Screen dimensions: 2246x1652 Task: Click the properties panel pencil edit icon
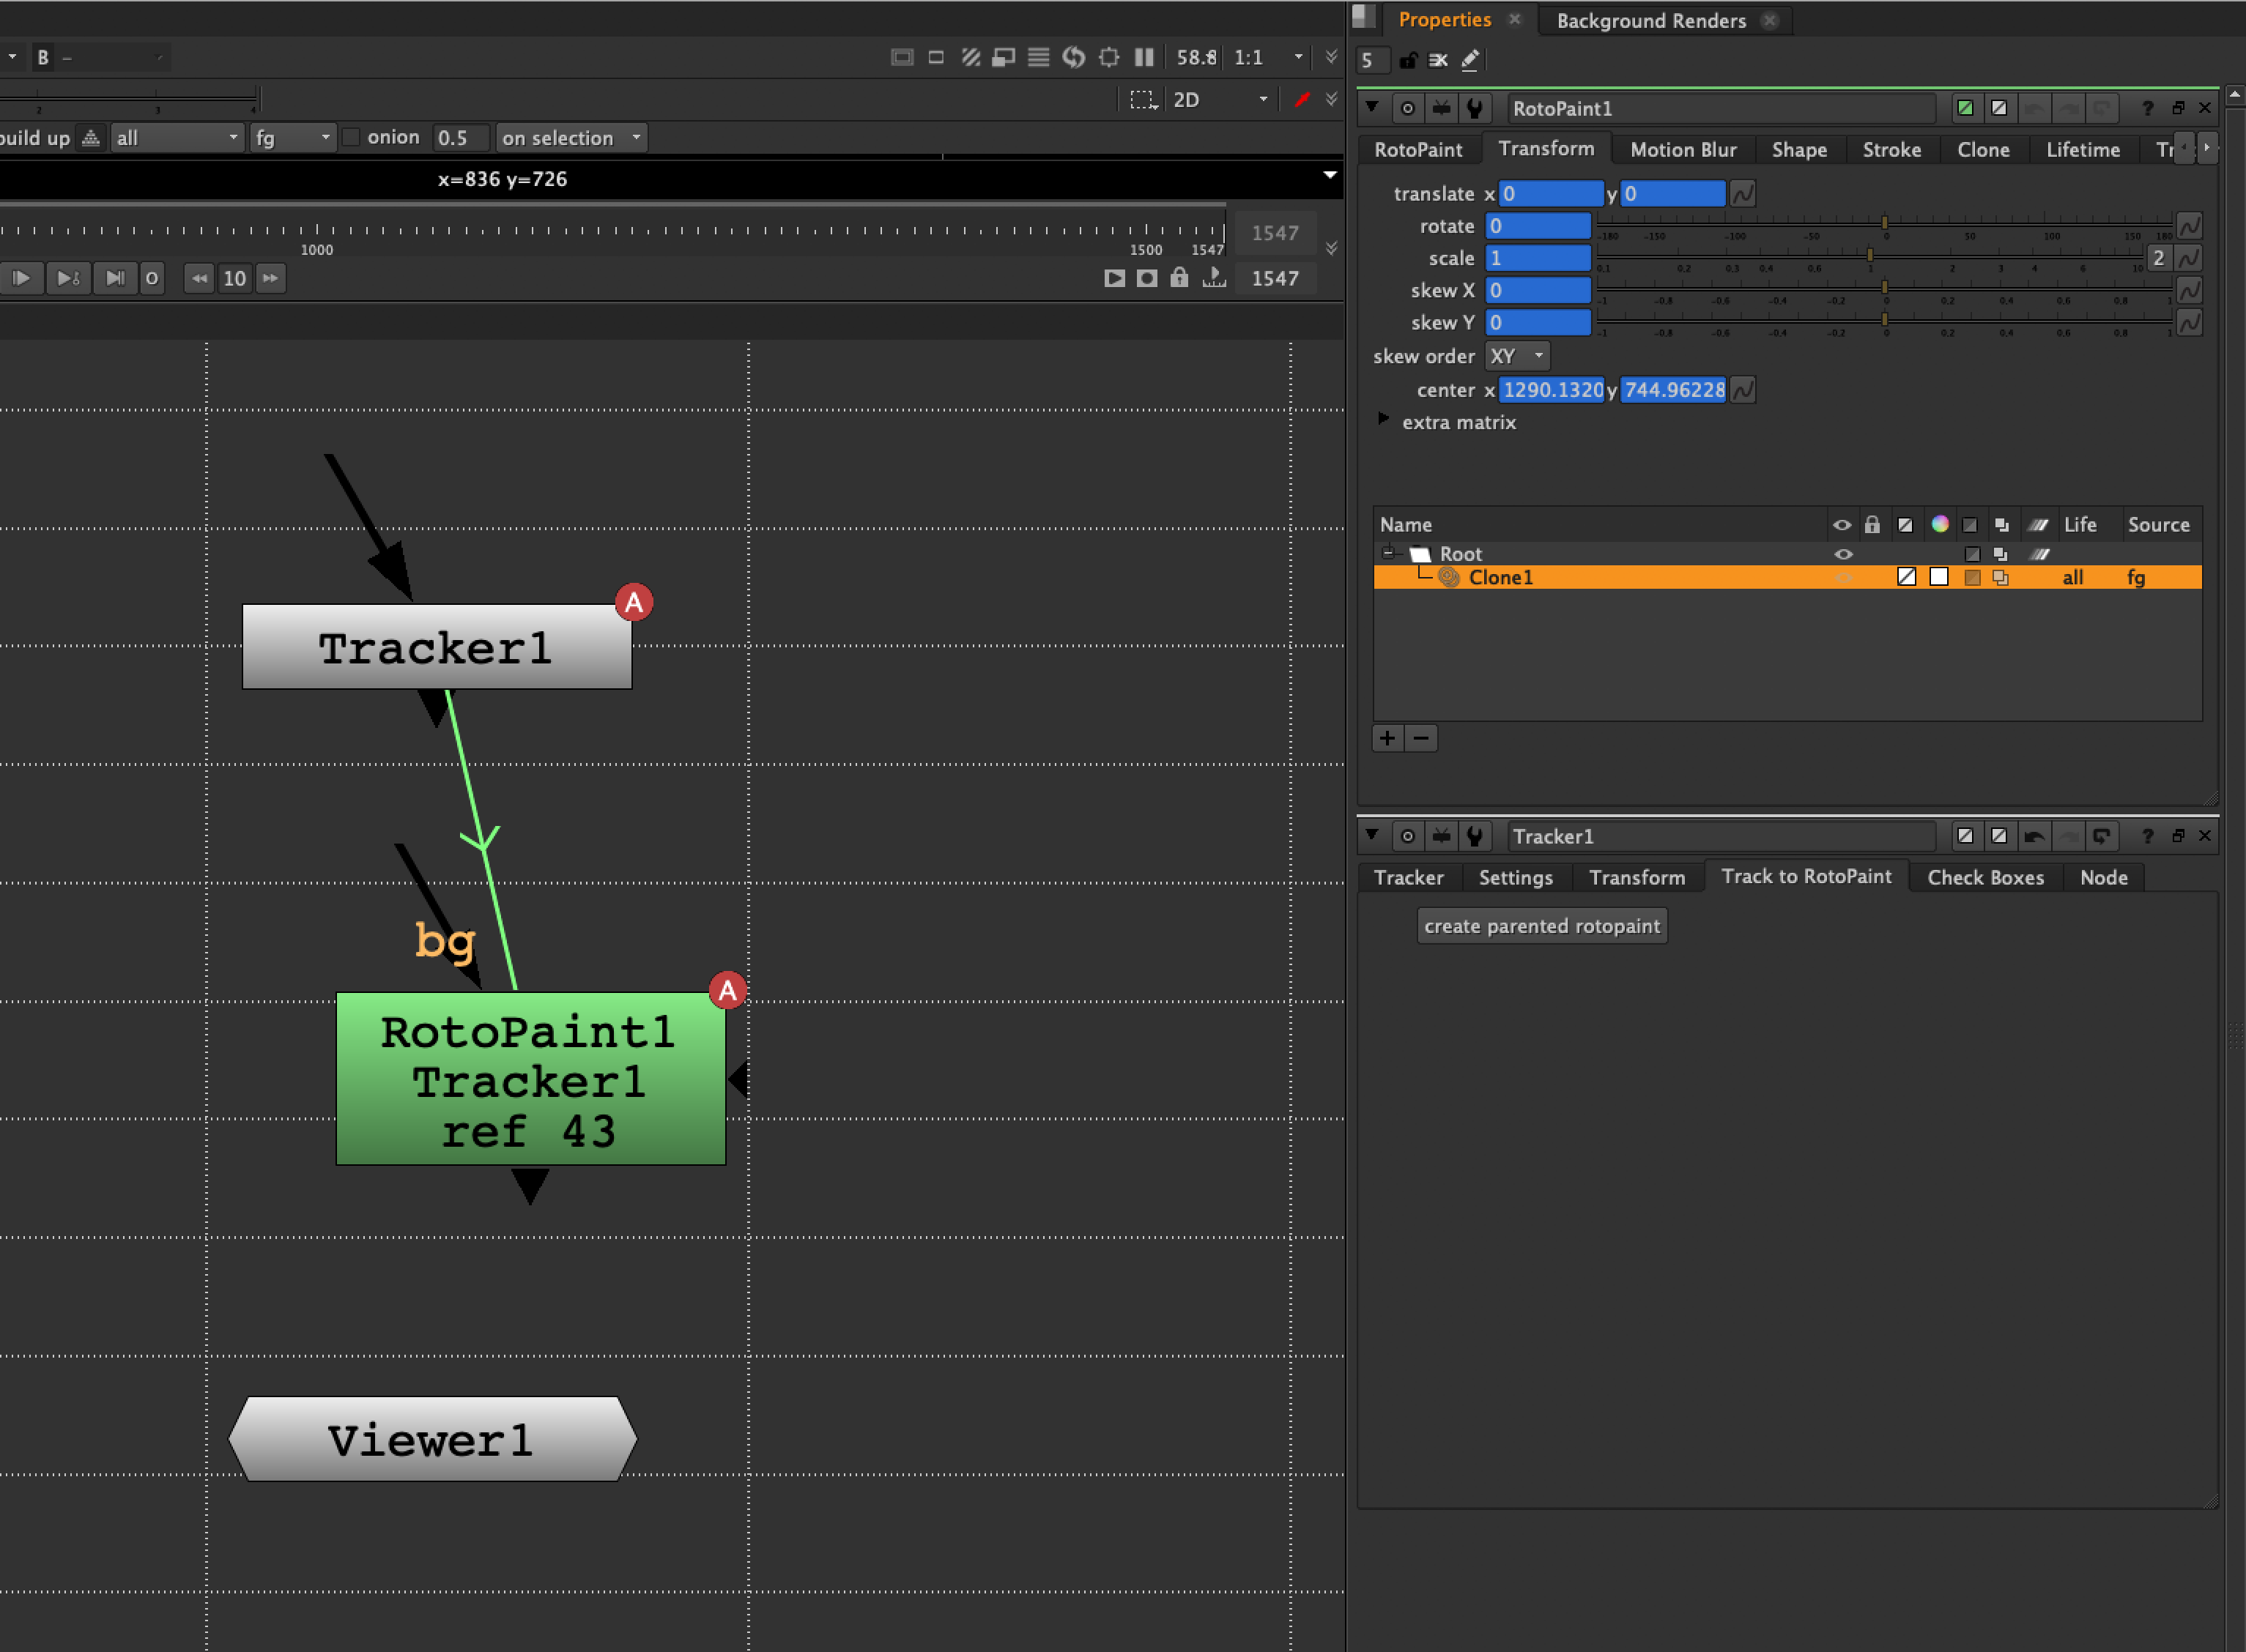[1469, 60]
